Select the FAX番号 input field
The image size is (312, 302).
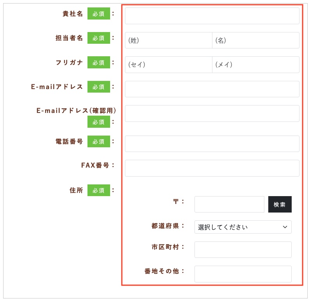point(212,168)
